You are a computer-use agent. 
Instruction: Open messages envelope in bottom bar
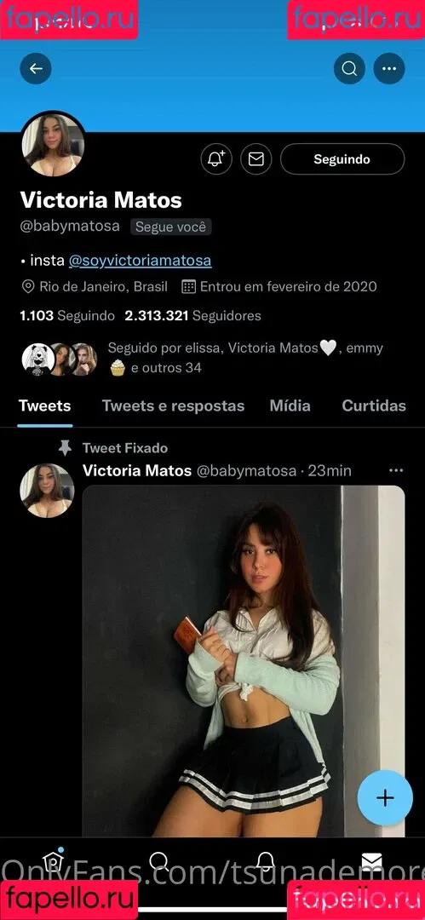[371, 860]
